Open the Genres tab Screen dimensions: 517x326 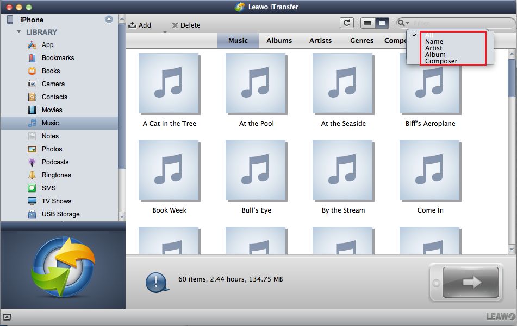tap(362, 41)
